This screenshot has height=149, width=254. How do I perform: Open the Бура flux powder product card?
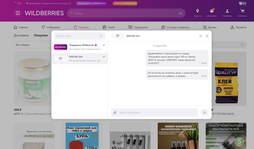82,136
